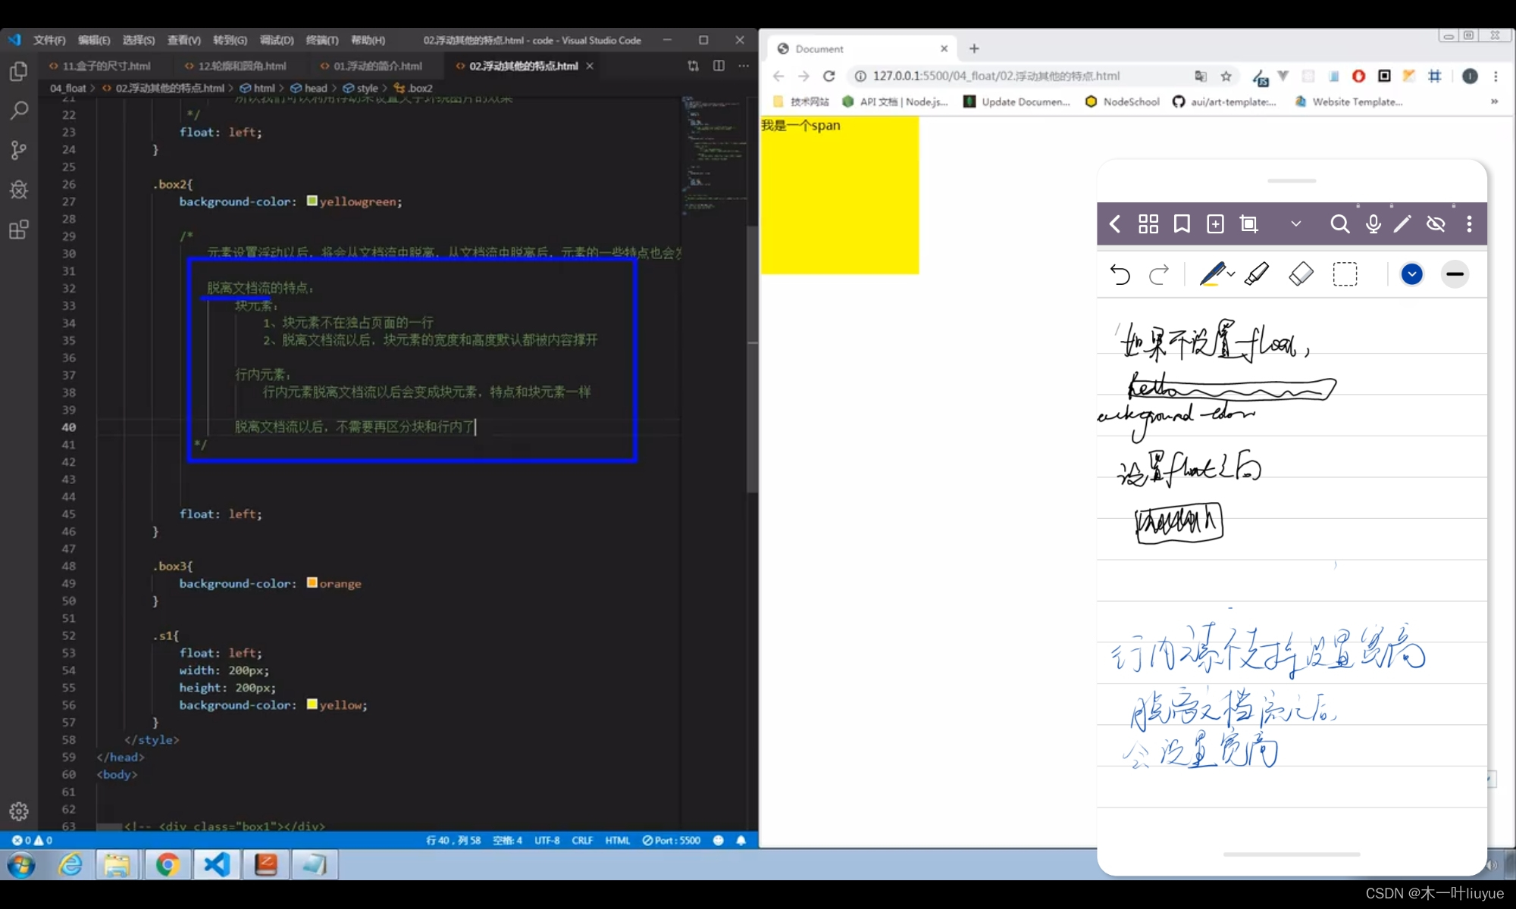Click the html breadcrumb in VS Code

(x=258, y=88)
